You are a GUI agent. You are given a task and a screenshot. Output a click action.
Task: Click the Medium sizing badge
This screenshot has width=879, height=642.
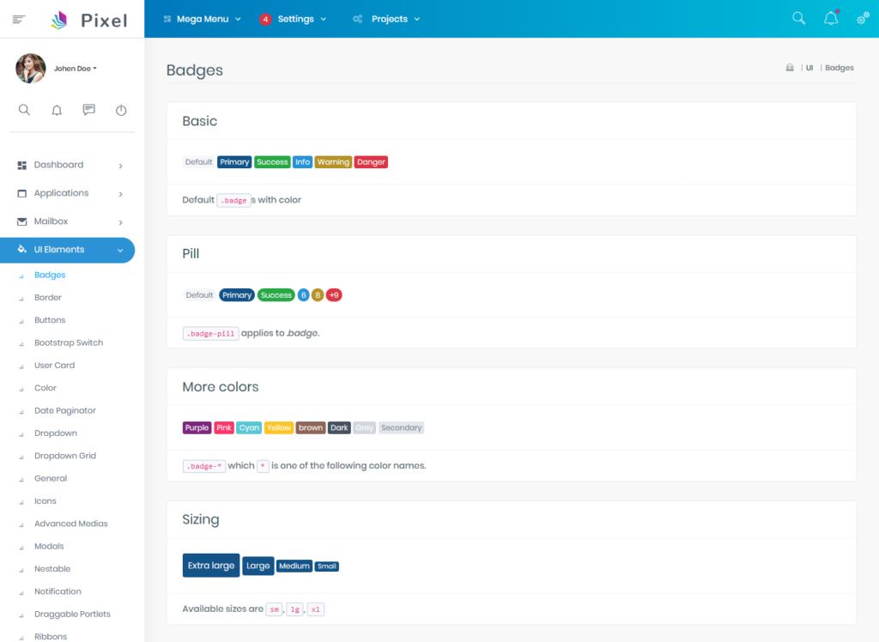tap(294, 566)
